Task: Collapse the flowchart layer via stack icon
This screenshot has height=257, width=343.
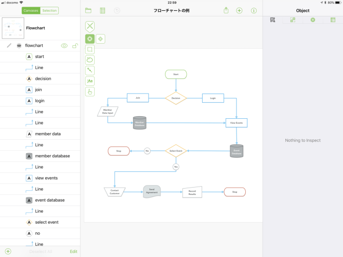Action: [19, 46]
